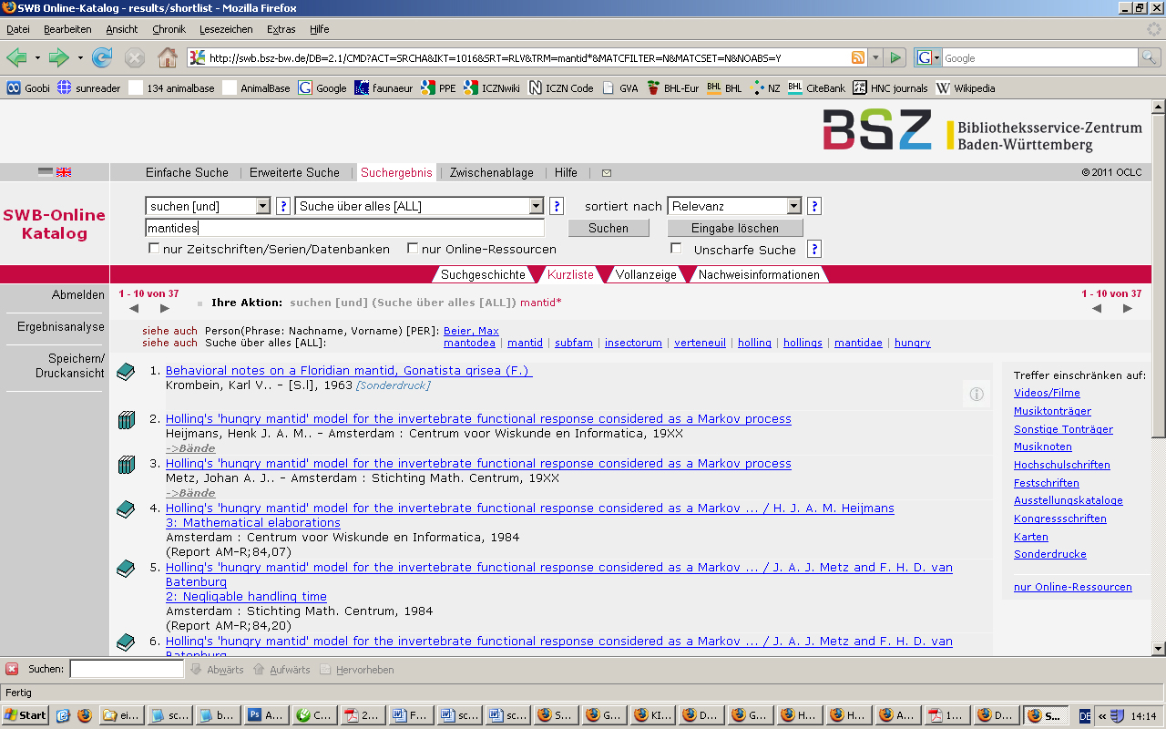Open the Lesezeichen menu
Screen dimensions: 1166x729
tap(226, 29)
